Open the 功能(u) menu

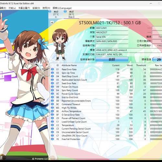coord(12,8)
